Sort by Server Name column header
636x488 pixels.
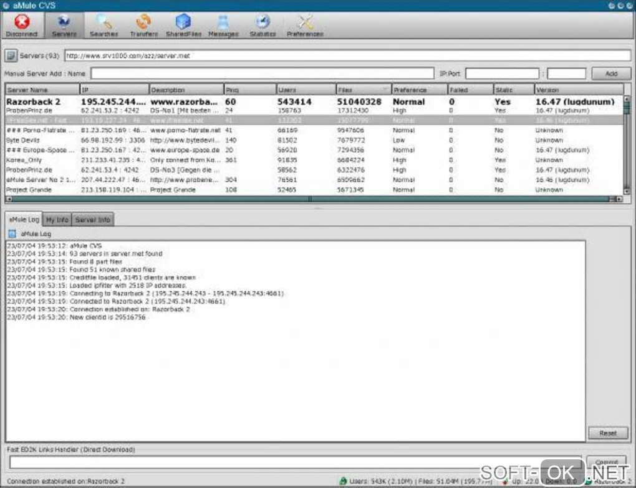tap(42, 90)
